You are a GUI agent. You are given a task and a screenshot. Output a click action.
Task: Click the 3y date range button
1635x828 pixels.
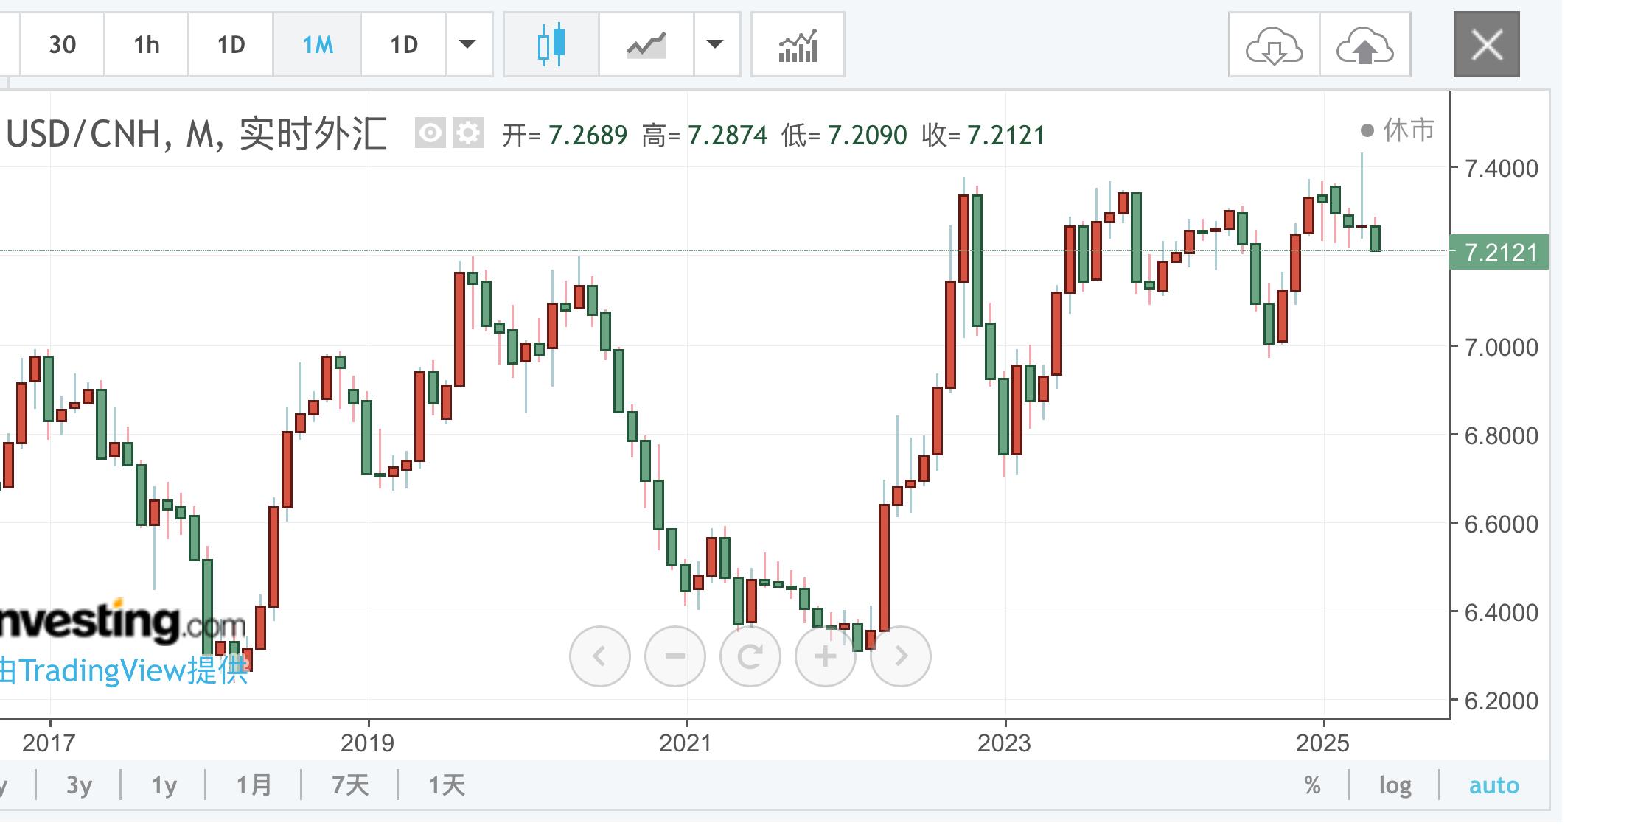coord(79,785)
